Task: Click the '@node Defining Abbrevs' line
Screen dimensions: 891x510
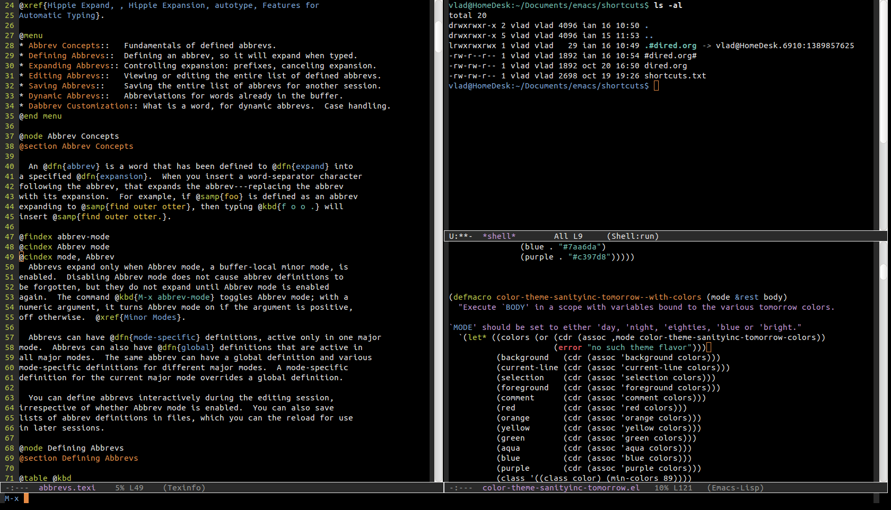Action: 71,448
